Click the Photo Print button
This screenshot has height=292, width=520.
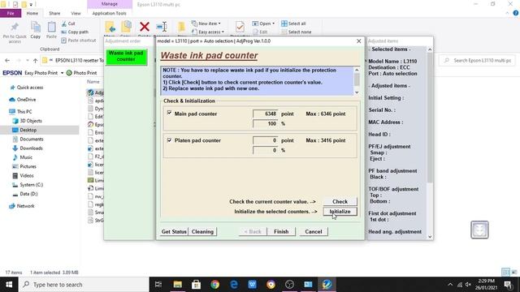81,73
